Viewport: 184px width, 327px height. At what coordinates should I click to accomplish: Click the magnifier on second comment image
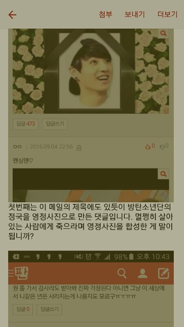point(163,174)
